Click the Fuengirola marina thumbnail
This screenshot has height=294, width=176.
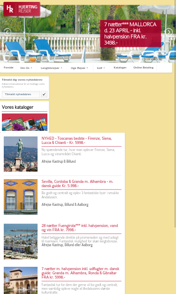[21, 241]
